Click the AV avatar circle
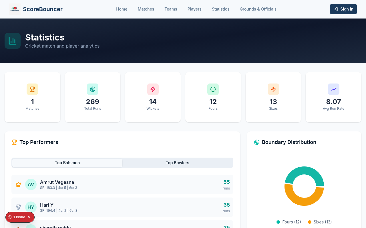This screenshot has height=228, width=366. [31, 184]
